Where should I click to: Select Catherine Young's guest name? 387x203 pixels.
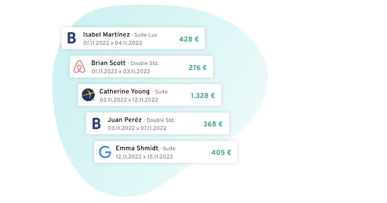[x=124, y=91]
